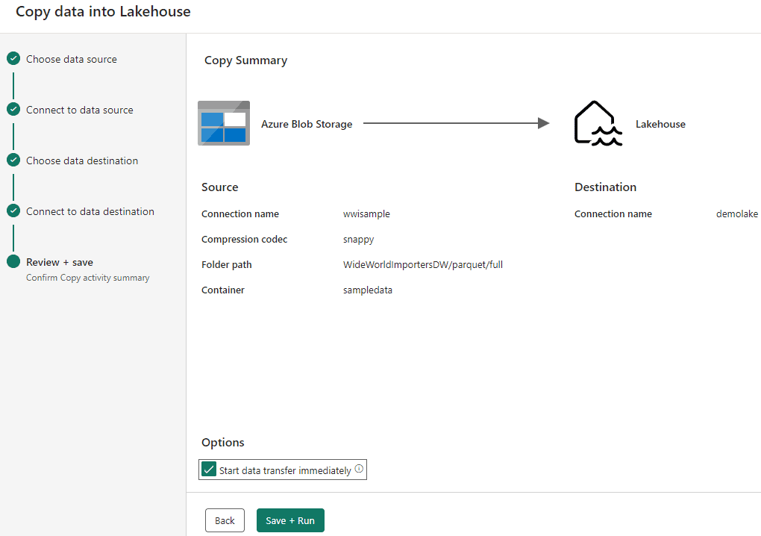This screenshot has width=761, height=536.
Task: Click the Back button
Action: (225, 520)
